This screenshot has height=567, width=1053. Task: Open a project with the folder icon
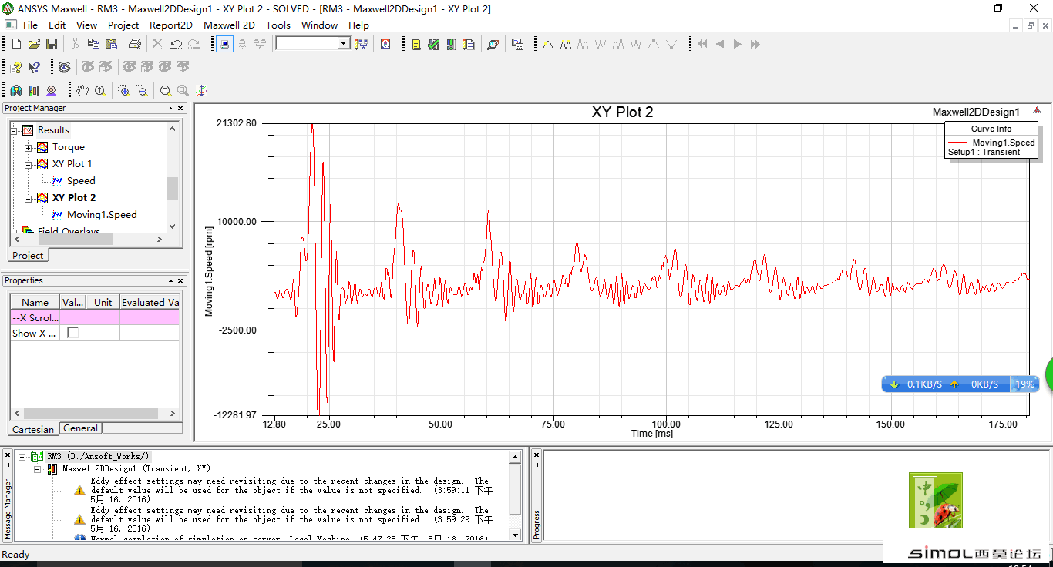point(34,44)
